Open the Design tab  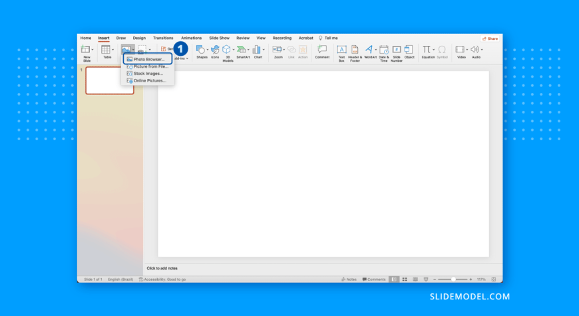[x=139, y=38]
